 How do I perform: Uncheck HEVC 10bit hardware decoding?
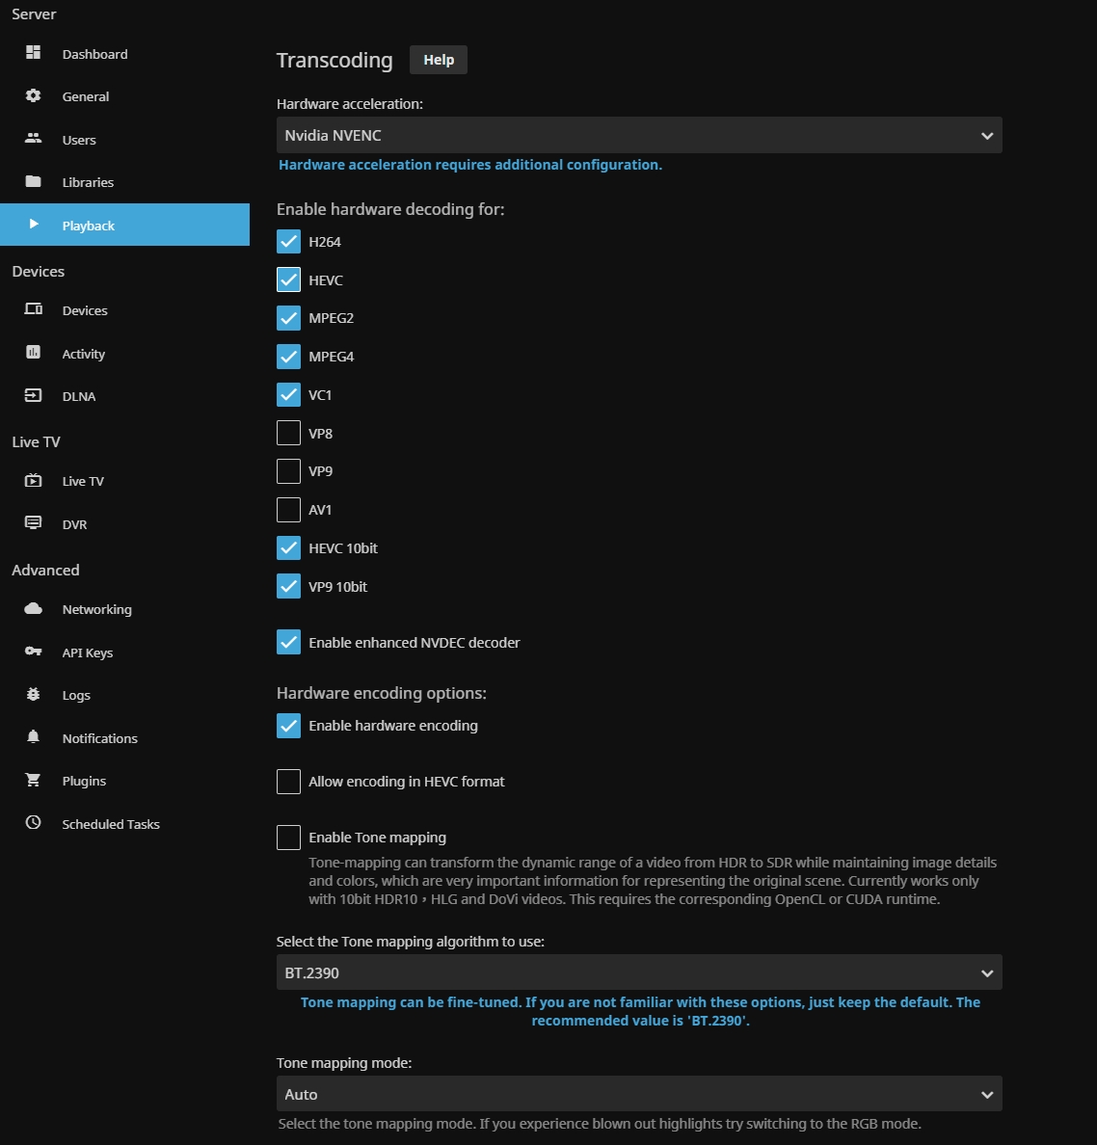tap(288, 547)
